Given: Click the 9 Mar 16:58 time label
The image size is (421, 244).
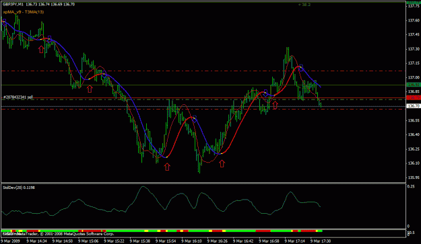Looking at the screenshot, I should (269, 241).
